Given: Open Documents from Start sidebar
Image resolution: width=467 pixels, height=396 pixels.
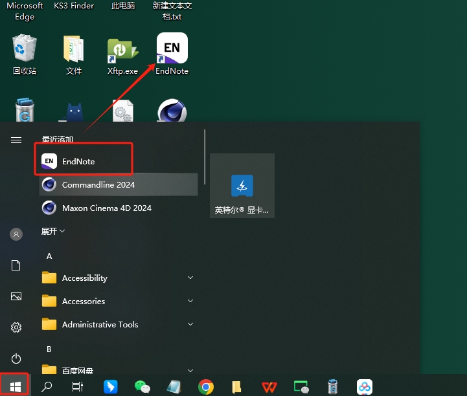Looking at the screenshot, I should [x=16, y=265].
